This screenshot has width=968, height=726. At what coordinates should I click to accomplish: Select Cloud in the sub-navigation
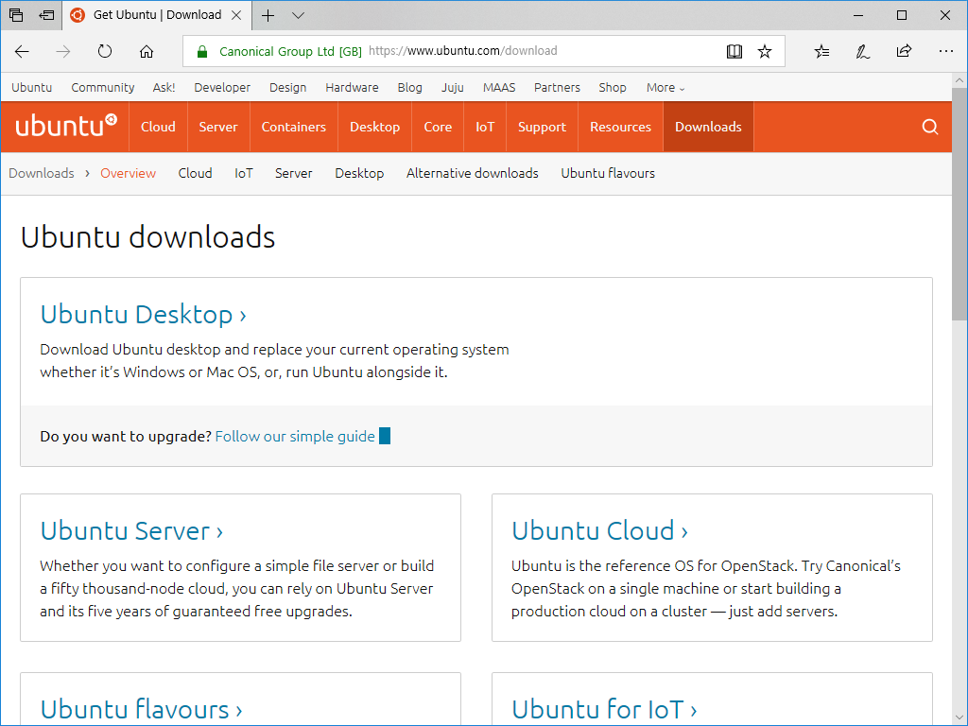point(195,174)
